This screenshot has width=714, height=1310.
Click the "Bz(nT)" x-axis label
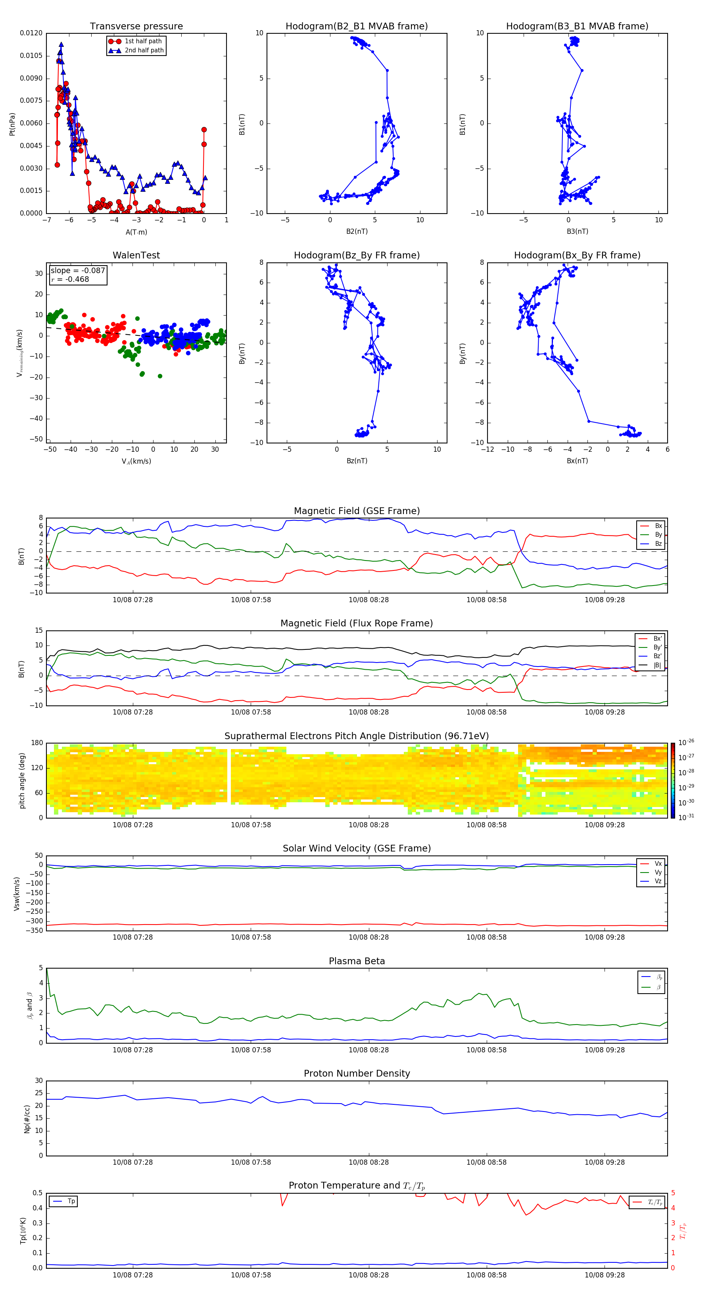(x=357, y=461)
